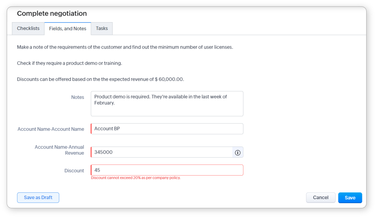Click the instruction about minimum user licenses
The height and width of the screenshot is (217, 377).
click(125, 47)
